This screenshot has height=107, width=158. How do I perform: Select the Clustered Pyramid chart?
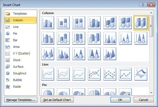(63, 54)
